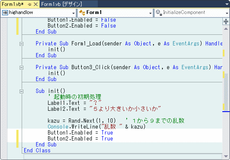Close the Form1.vb* tab
The image size is (230, 160).
tap(36, 4)
